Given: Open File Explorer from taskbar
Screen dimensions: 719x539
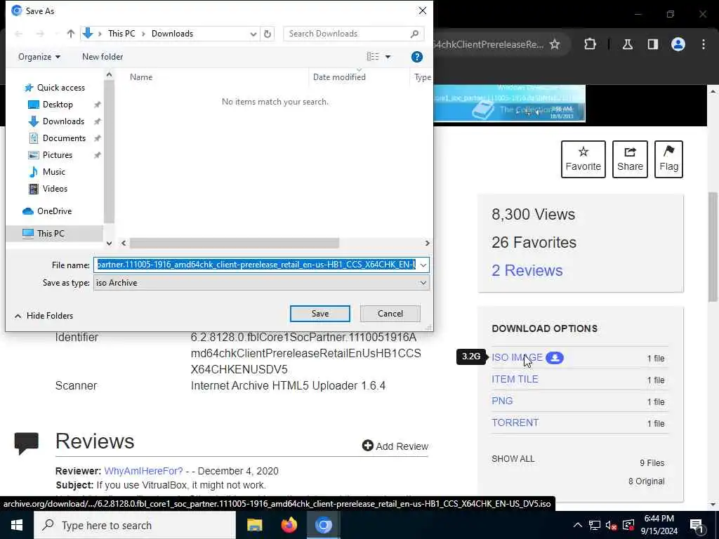Looking at the screenshot, I should pos(254,525).
